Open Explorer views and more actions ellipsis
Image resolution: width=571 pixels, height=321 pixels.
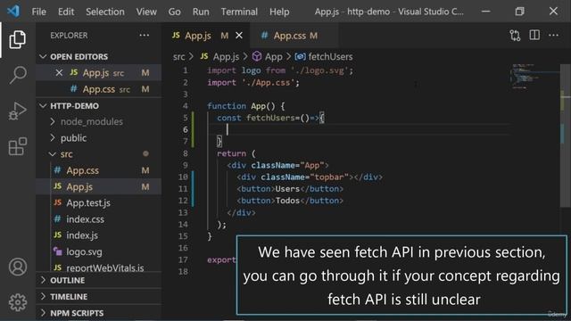145,36
